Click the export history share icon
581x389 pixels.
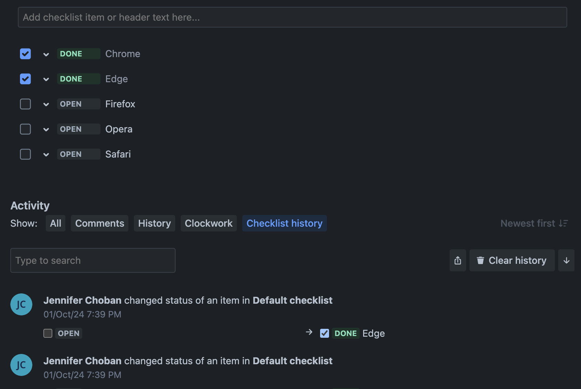(457, 260)
